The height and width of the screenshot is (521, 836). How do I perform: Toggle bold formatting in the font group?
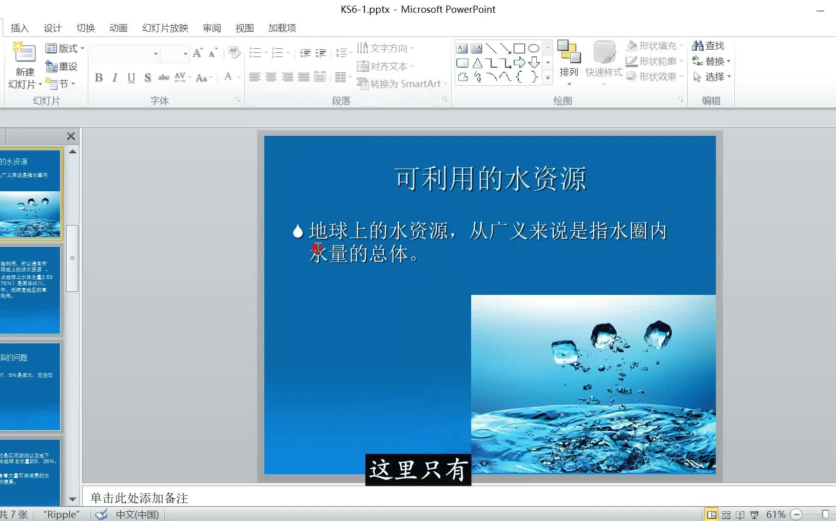pyautogui.click(x=99, y=78)
